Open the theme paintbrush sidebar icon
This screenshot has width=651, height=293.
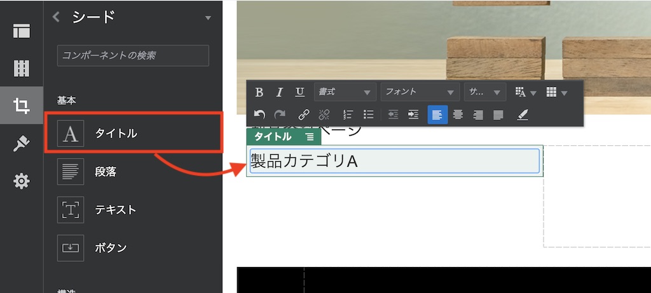22,144
